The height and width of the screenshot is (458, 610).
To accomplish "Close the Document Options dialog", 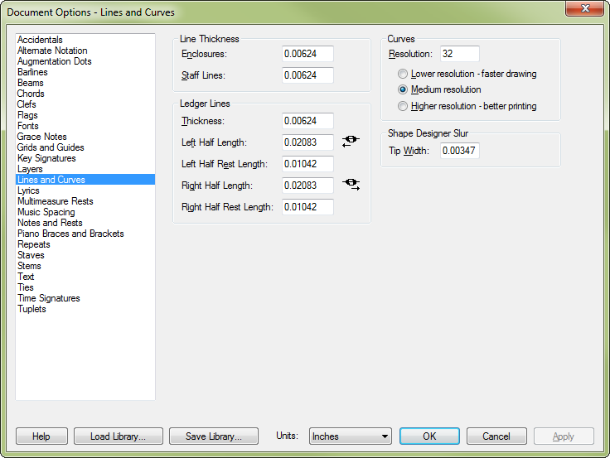I will 584,8.
